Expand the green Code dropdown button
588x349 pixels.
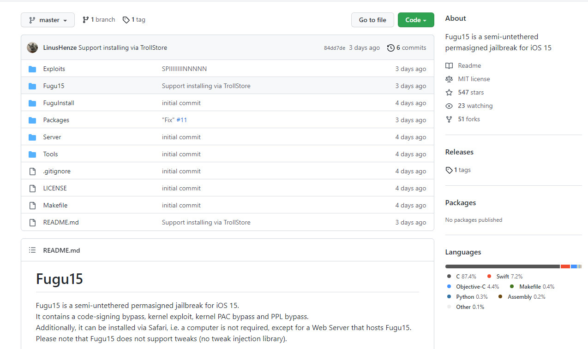(415, 20)
